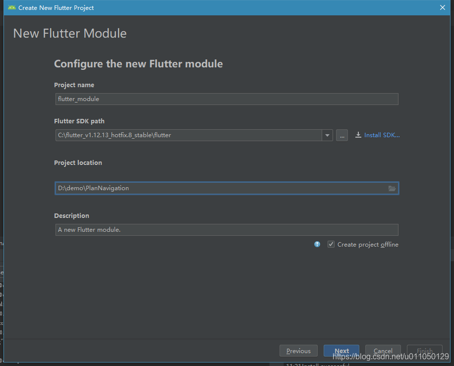The height and width of the screenshot is (366, 454).
Task: Open the Flutter SDK path dropdown
Action: pos(327,135)
